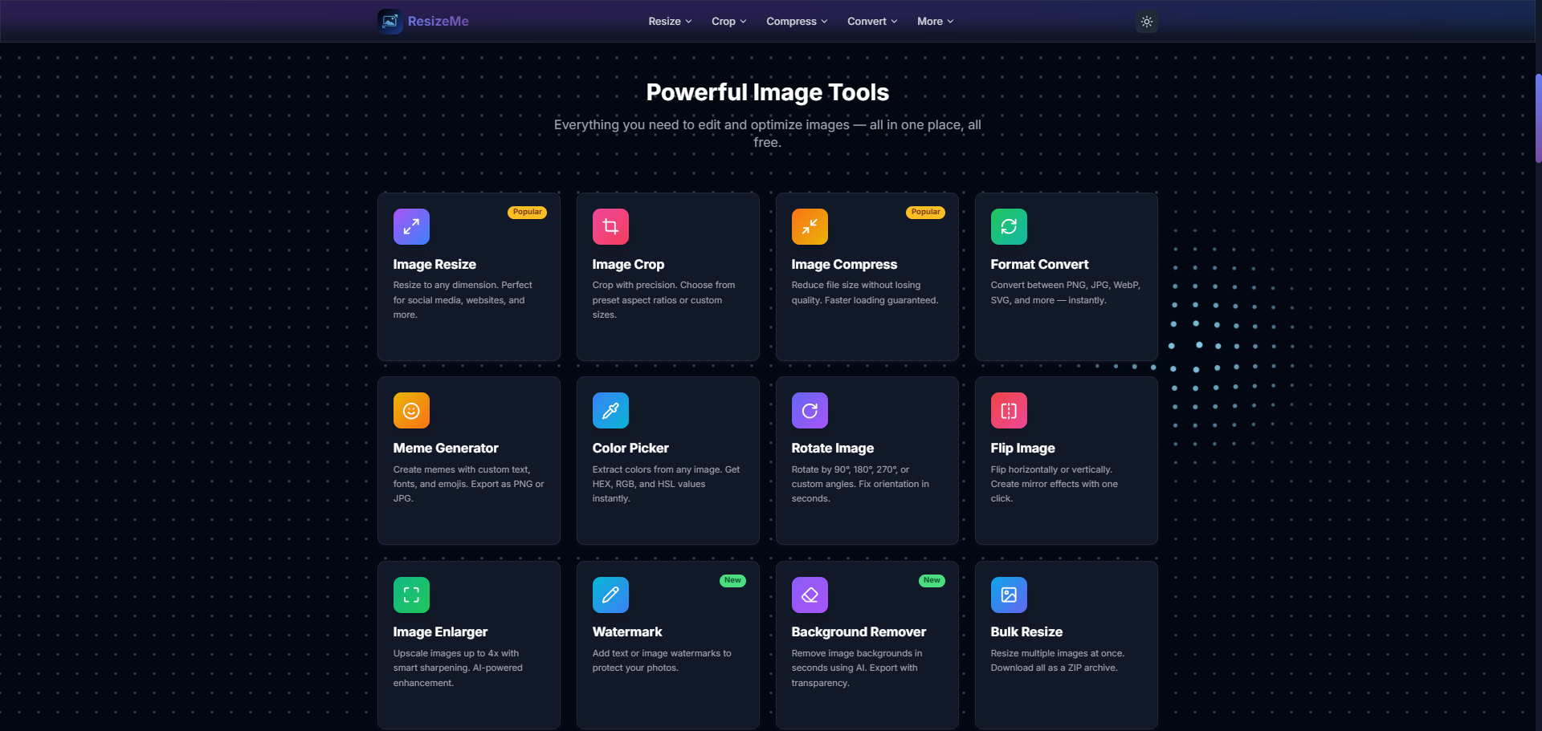Click the Image Enlarger expand icon
The image size is (1542, 731).
pyautogui.click(x=411, y=595)
